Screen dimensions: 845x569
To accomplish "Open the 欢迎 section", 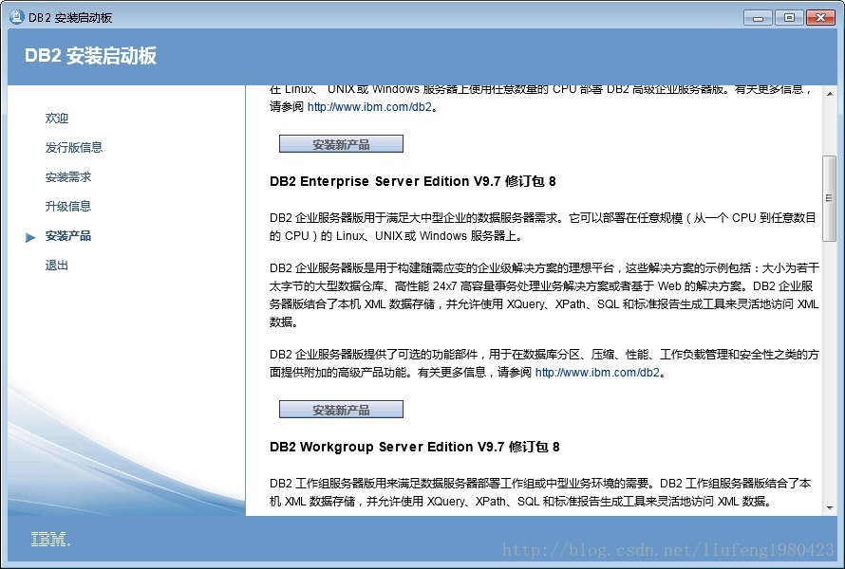I will 57,118.
